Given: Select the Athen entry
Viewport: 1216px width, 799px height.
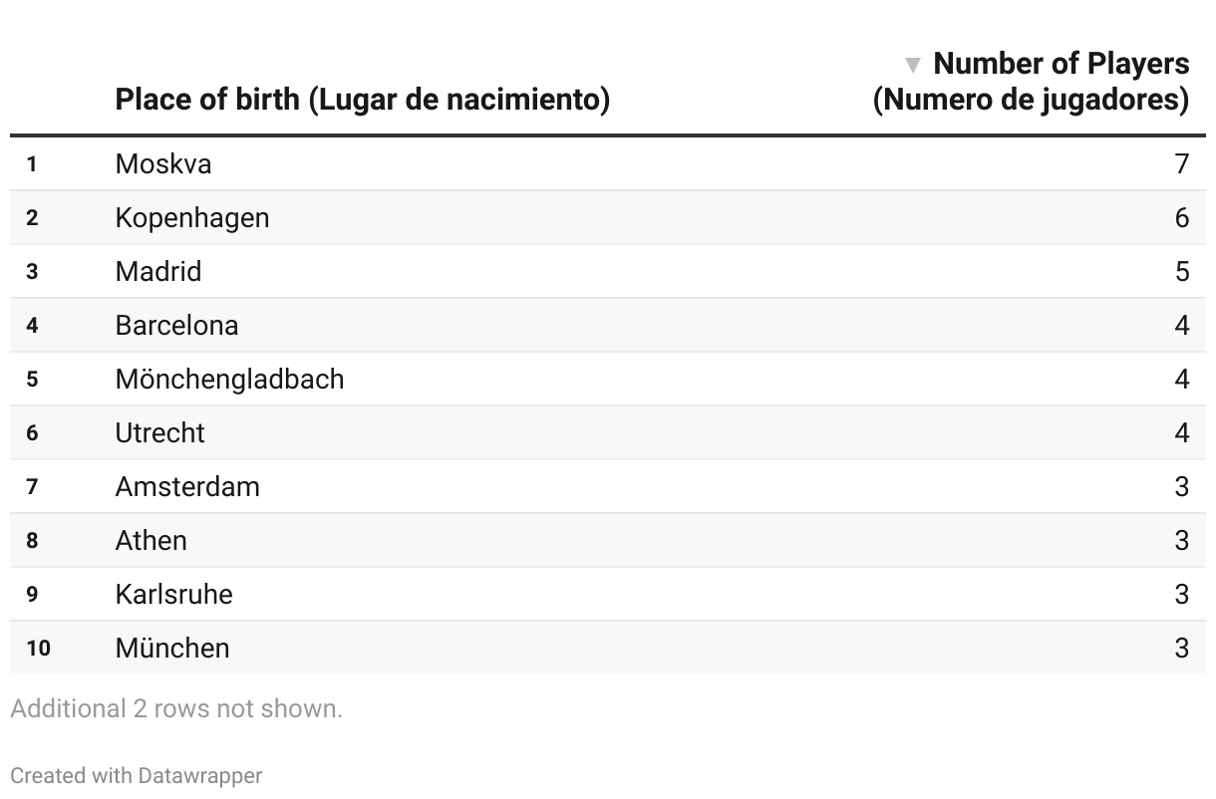Looking at the screenshot, I should pyautogui.click(x=151, y=540).
